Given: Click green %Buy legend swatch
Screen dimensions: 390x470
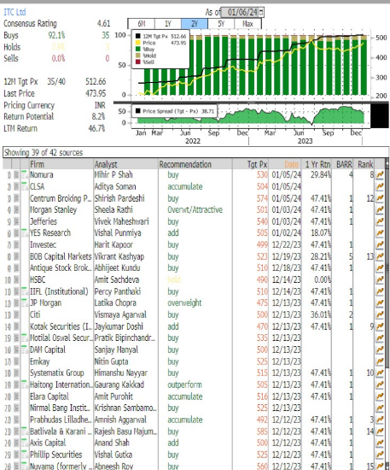Looking at the screenshot, I should [138, 50].
